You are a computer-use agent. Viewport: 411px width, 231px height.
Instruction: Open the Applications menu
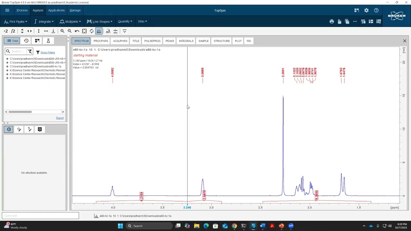(57, 10)
